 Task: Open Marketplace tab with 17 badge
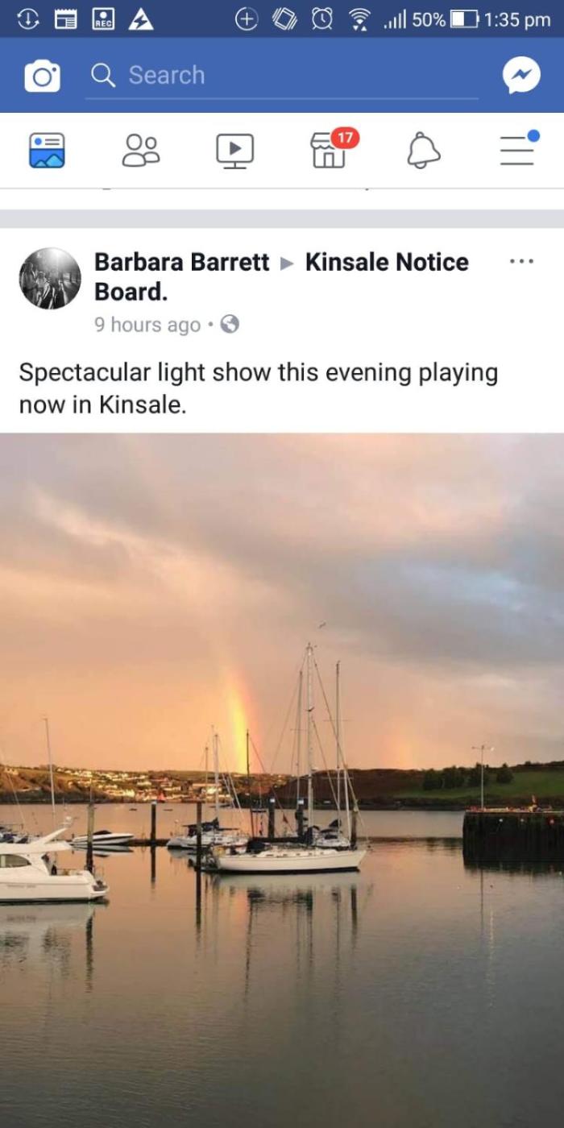329,150
